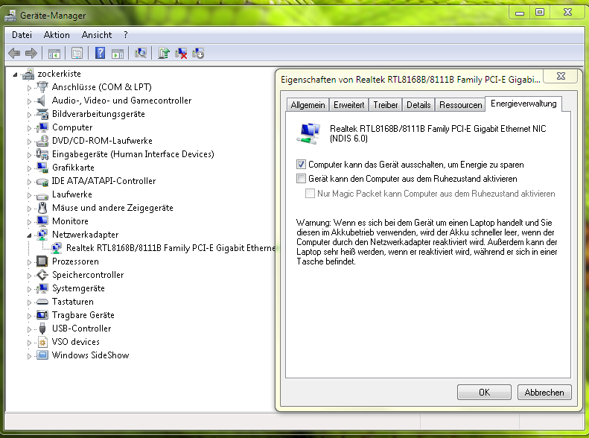Select the Audio-, Video- und Gamecontroller speaker icon
Viewport: 589px width, 438px height.
tap(42, 101)
